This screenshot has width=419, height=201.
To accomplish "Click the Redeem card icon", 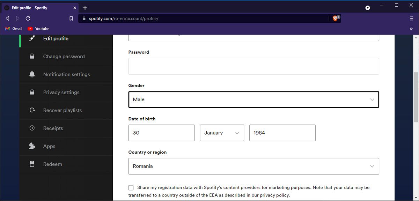I will point(32,164).
